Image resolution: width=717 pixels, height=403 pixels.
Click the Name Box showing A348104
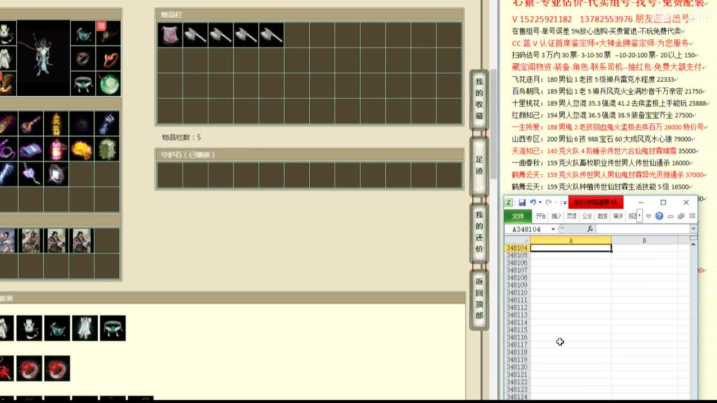click(527, 229)
